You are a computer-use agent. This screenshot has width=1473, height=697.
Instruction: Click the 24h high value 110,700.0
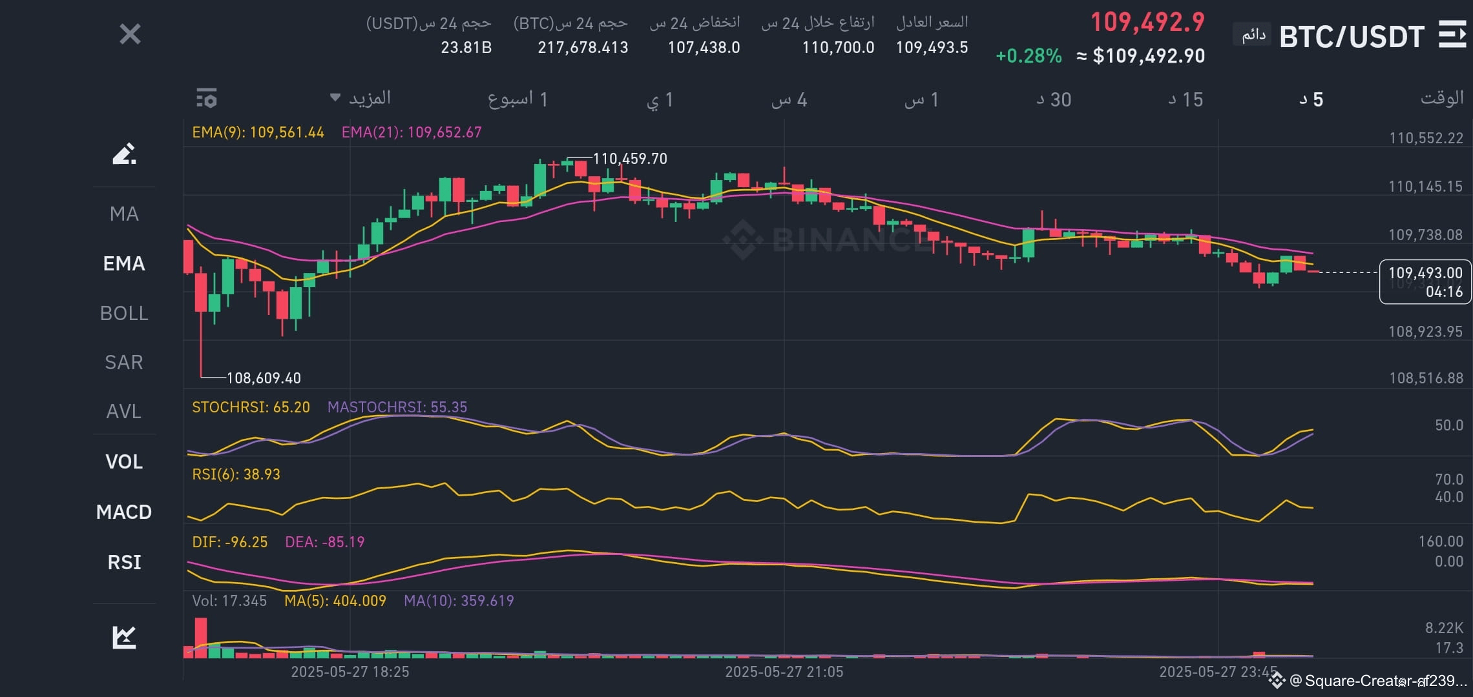[x=838, y=47]
